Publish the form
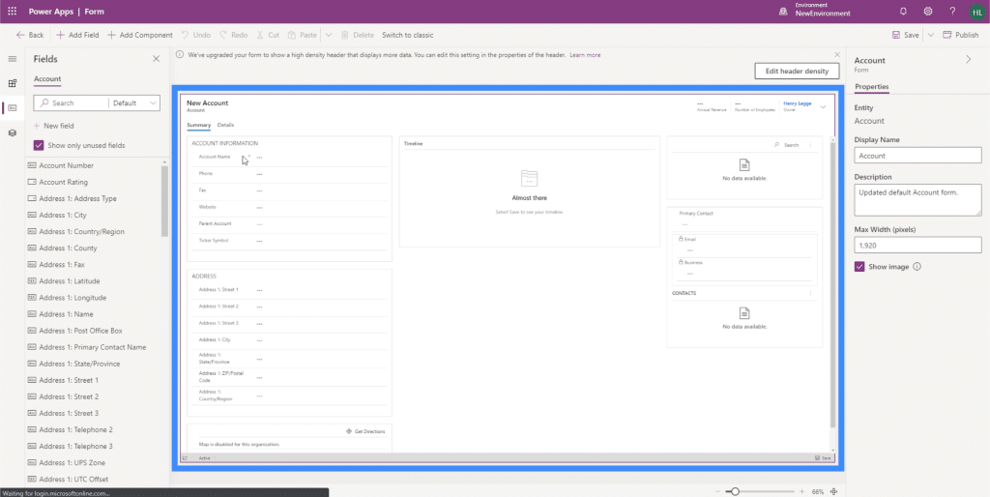Image resolution: width=990 pixels, height=497 pixels. pyautogui.click(x=960, y=35)
